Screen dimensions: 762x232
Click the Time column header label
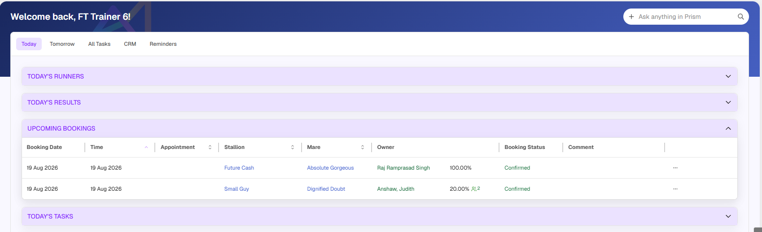tap(96, 147)
